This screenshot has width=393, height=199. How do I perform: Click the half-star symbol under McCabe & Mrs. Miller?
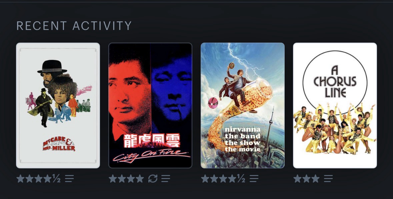[x=56, y=178]
